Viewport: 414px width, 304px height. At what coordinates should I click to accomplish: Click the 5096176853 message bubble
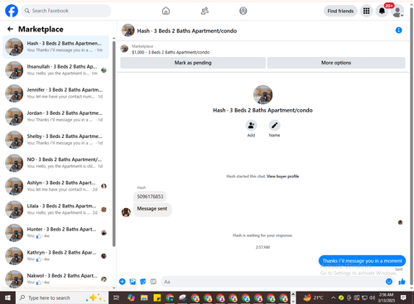click(150, 197)
